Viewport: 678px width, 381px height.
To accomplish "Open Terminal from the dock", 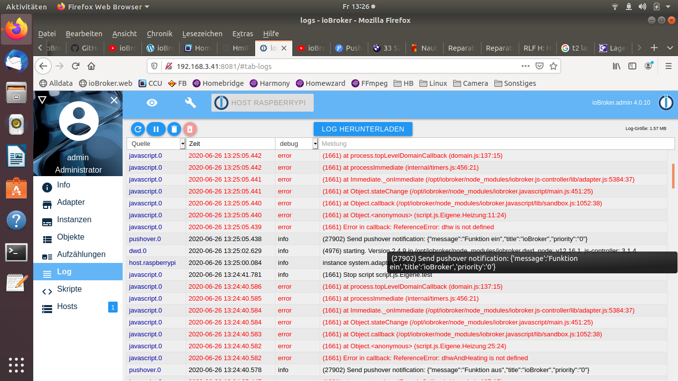I will (16, 253).
